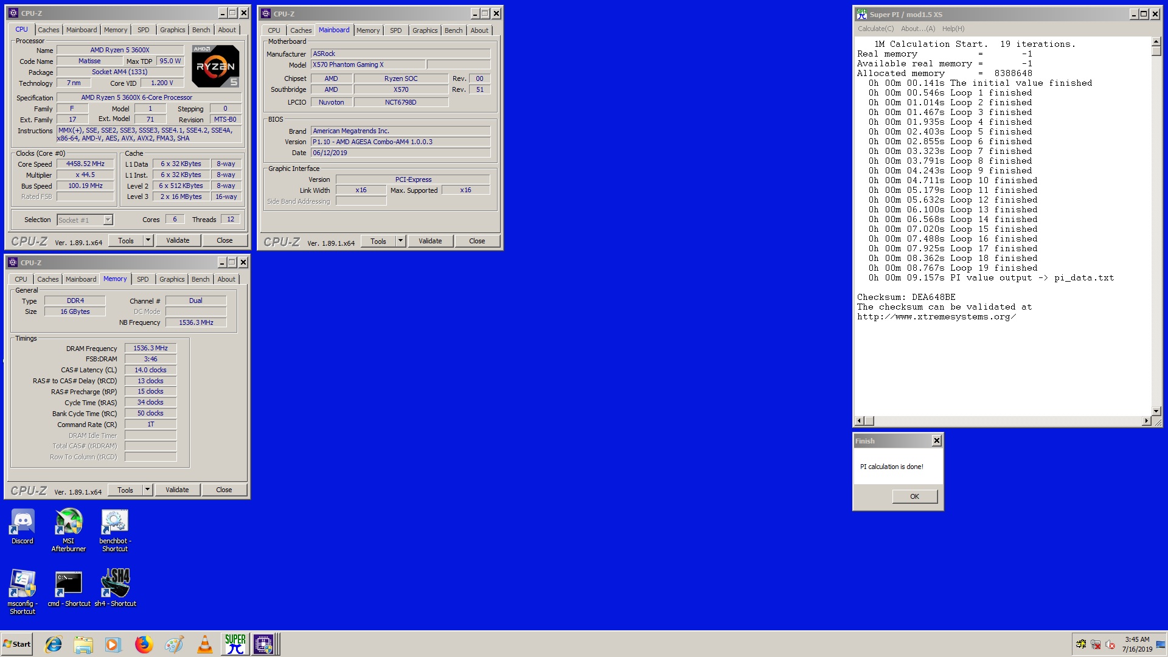Click the CPU-Z Mainboard window title icon
1168x657 pixels.
pyautogui.click(x=266, y=13)
